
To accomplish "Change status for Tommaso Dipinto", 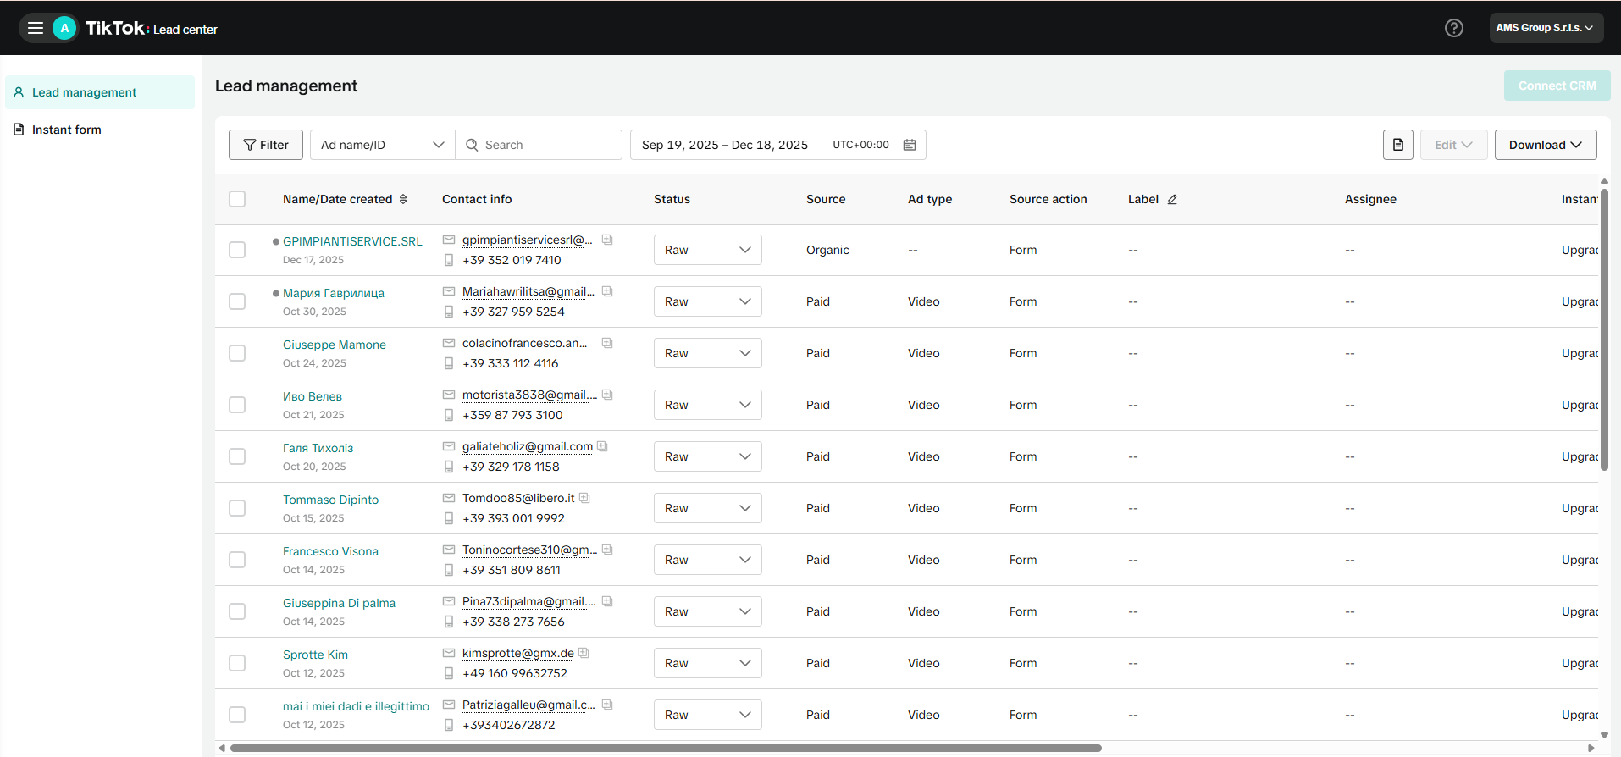I will (x=708, y=508).
